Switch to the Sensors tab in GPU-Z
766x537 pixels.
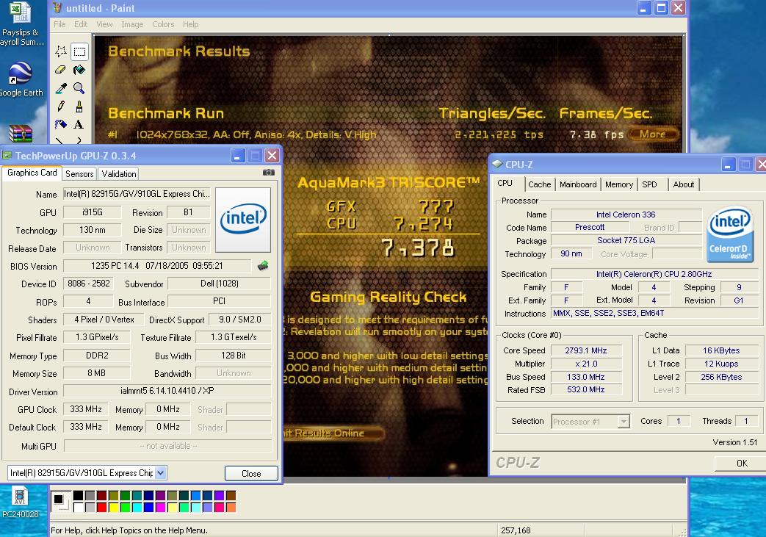(79, 174)
